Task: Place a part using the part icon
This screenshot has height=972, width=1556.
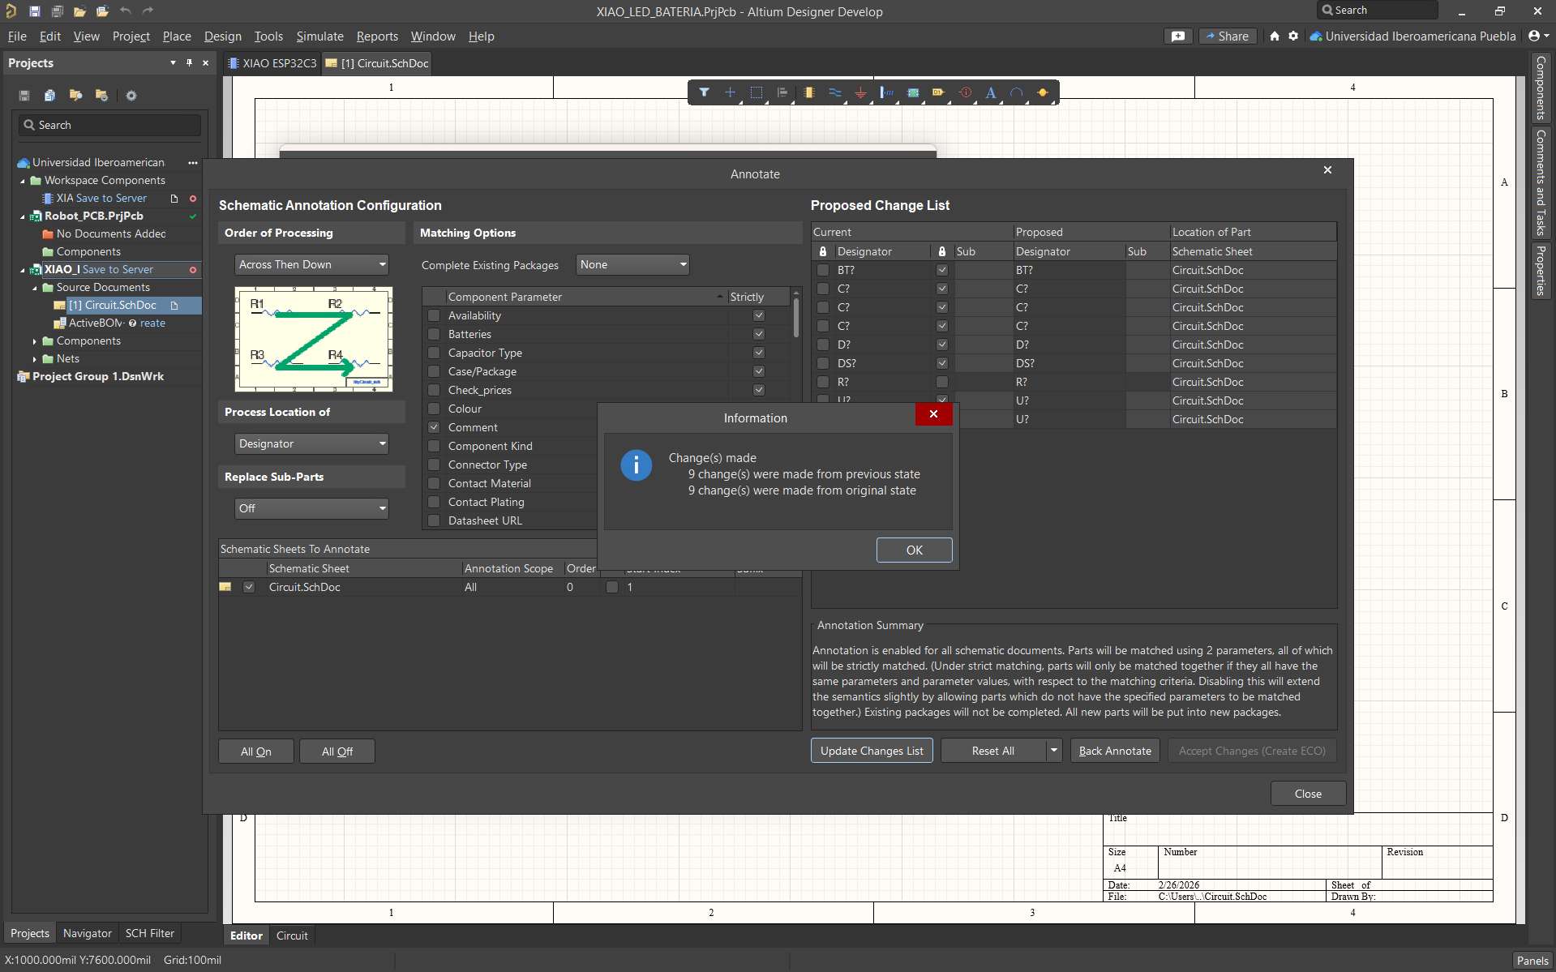Action: (810, 92)
